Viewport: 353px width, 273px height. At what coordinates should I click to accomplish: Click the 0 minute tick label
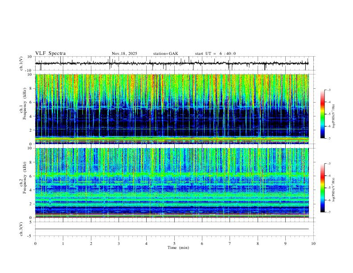coord(35,244)
